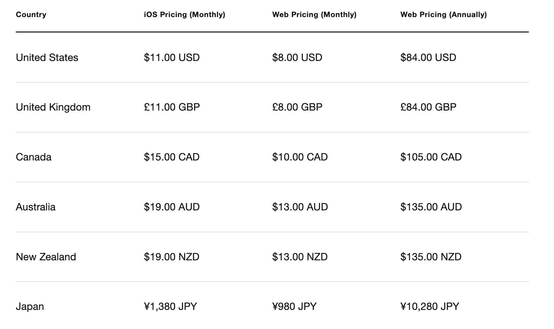Click the $105.00 CAD annual price
554x329 pixels.
(431, 157)
